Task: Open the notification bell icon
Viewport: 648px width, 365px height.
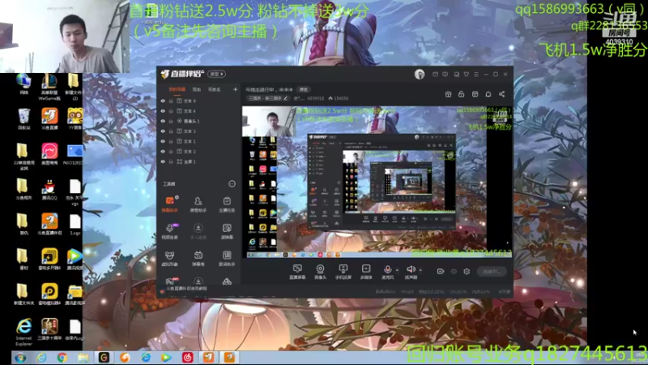Action: (x=488, y=94)
